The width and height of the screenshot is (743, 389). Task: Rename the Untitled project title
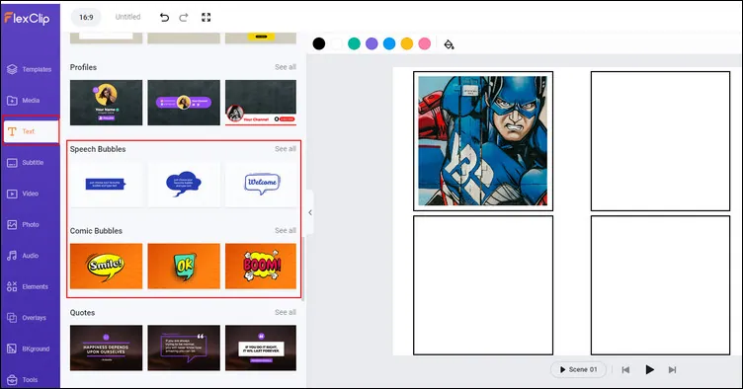coord(127,17)
